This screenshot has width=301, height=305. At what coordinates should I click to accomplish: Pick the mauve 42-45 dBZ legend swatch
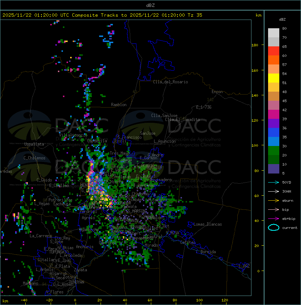[x=274, y=105]
